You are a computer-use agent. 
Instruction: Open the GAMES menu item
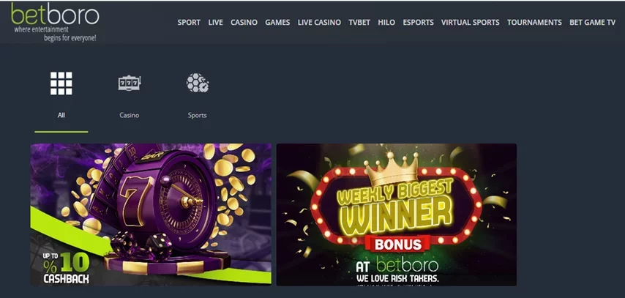click(x=277, y=23)
